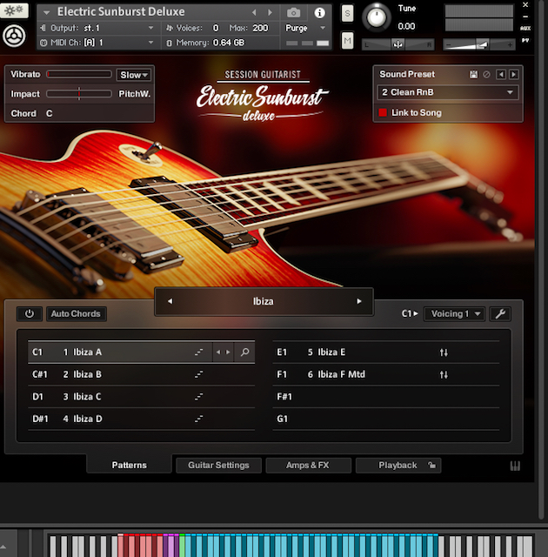Click strum arrows icon on Ibiza F Mtd
Image resolution: width=548 pixels, height=557 pixels.
[x=444, y=374]
